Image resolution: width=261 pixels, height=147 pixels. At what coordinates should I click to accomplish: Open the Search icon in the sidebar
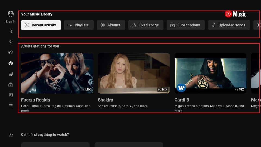pos(11,31)
